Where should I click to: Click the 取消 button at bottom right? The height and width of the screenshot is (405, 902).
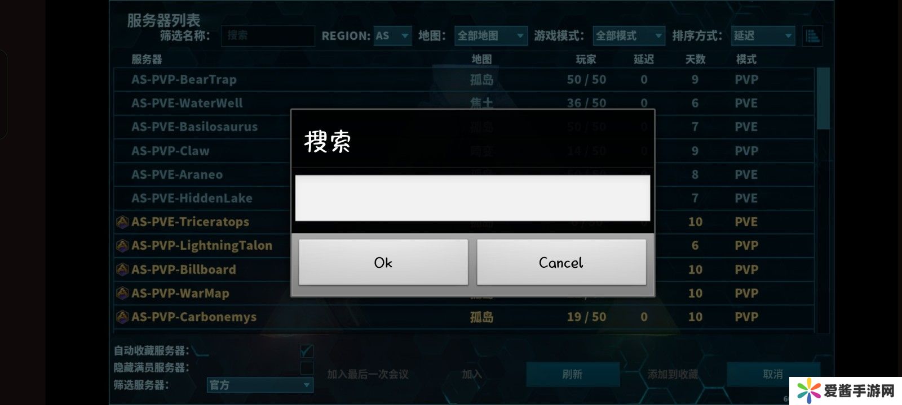click(x=773, y=374)
